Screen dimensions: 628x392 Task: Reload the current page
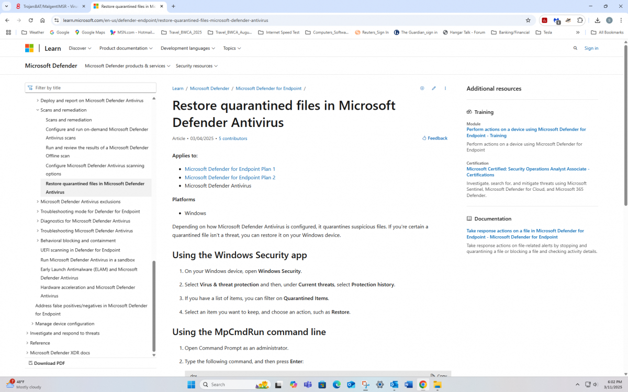pos(31,20)
